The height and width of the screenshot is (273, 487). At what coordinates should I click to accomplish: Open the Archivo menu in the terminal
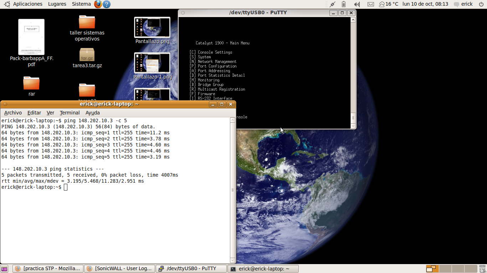[x=13, y=113]
